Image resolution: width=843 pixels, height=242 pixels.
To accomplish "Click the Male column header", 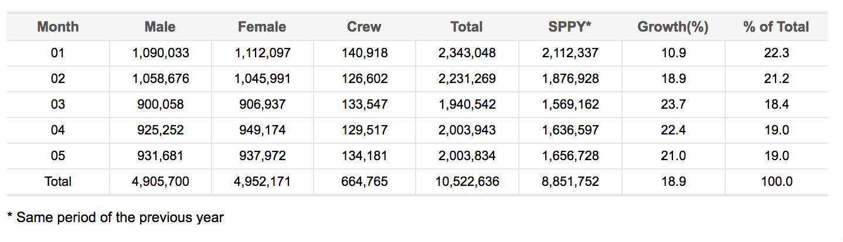I will (x=160, y=27).
